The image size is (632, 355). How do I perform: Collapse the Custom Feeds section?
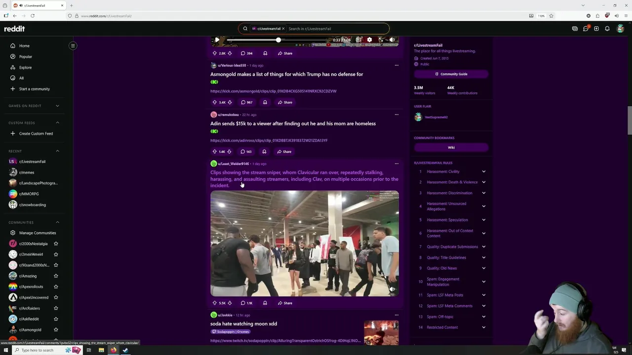click(x=57, y=123)
